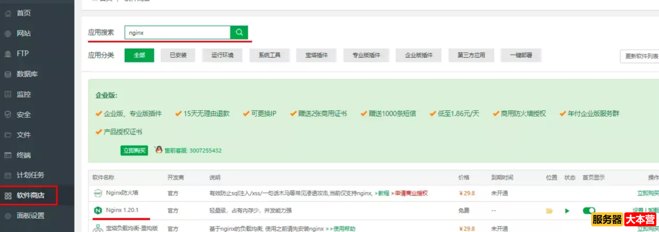
Task: Click the Nginx 1.20.1 green logo icon
Action: pyautogui.click(x=97, y=211)
